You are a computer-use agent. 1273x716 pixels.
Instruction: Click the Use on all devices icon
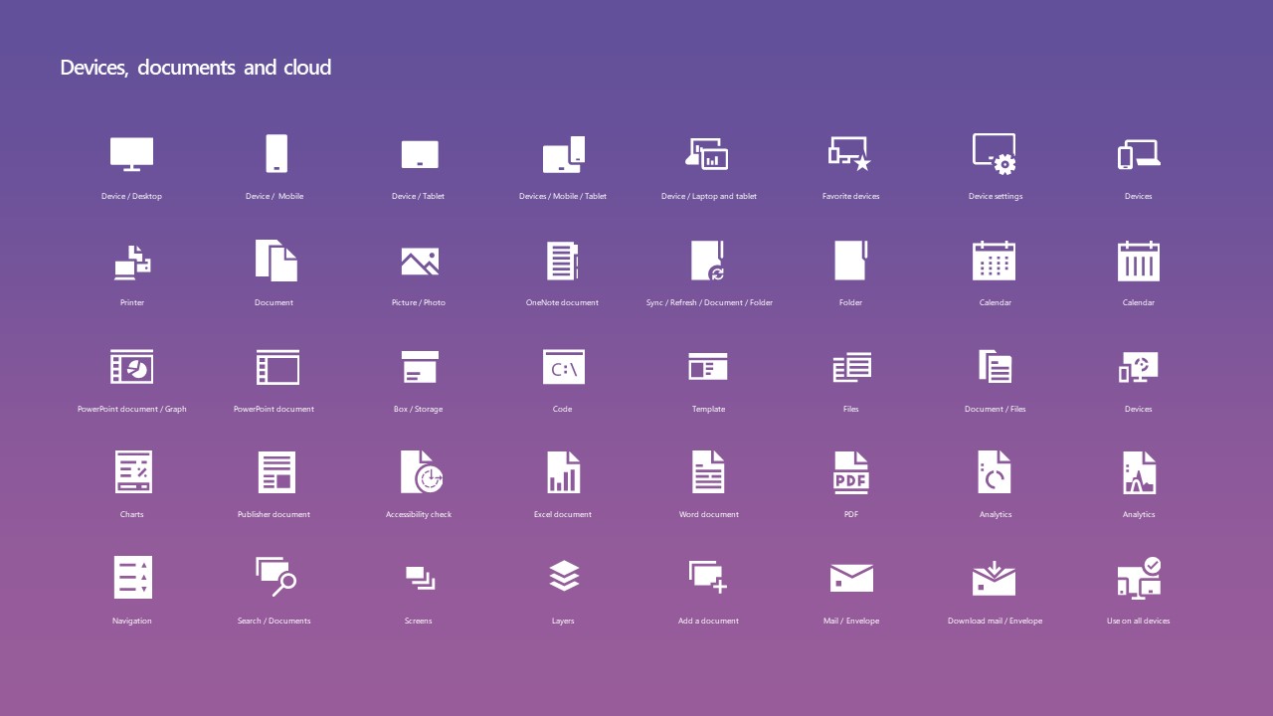pyautogui.click(x=1139, y=578)
